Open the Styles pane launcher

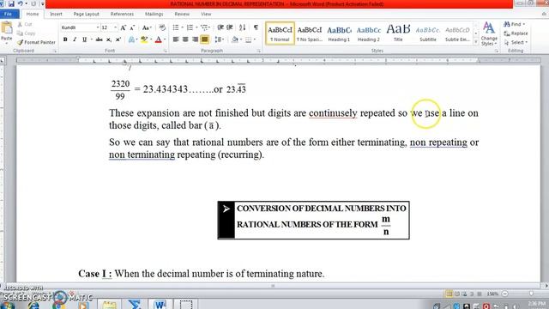tap(497, 51)
